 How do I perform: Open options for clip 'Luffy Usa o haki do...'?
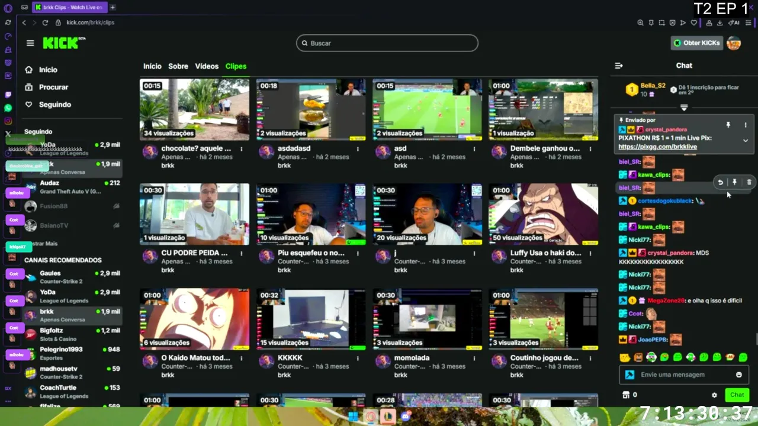(x=590, y=253)
